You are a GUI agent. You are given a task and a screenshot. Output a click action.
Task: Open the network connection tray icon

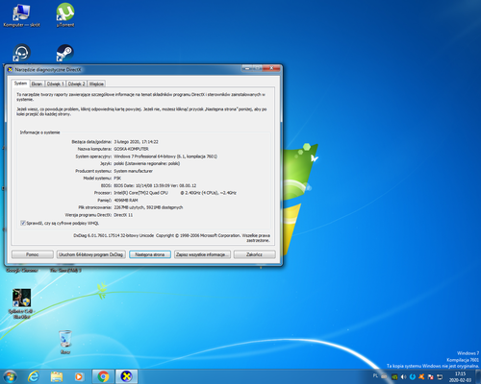pos(440,377)
